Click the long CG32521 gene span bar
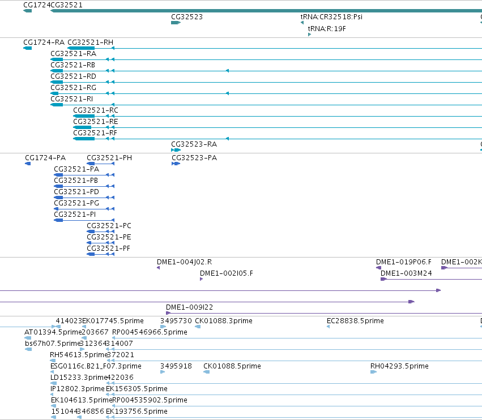This screenshot has width=482, height=420. (266, 11)
